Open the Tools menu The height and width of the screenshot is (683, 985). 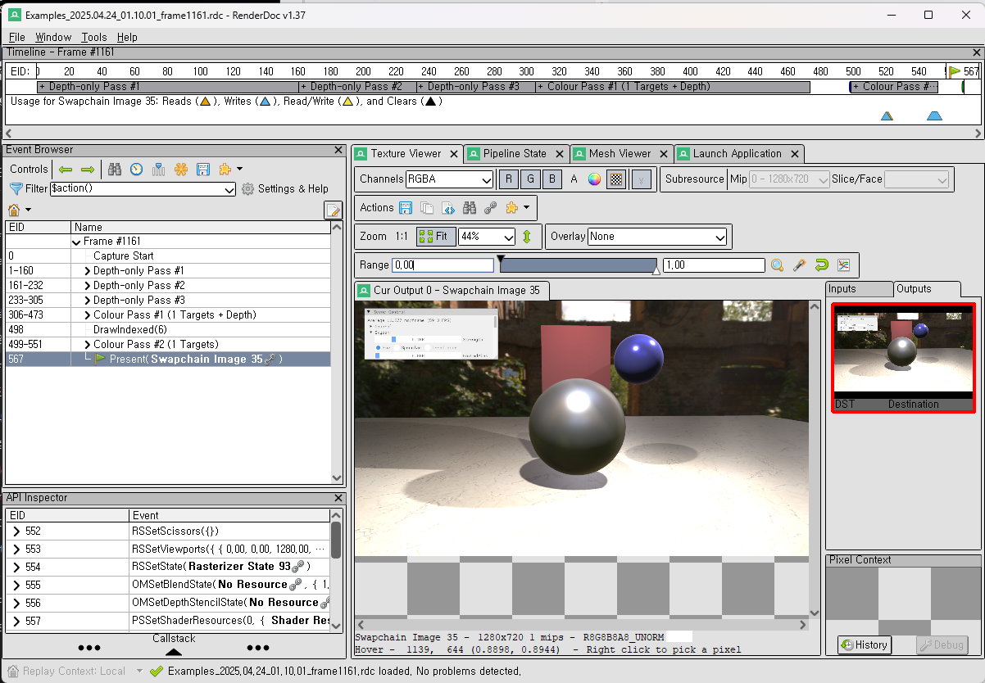click(94, 37)
